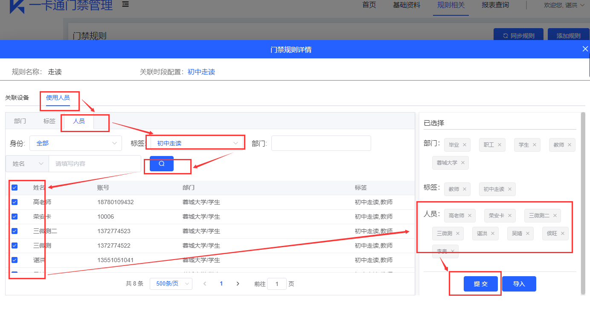Select the 标签 sub-tab
The width and height of the screenshot is (590, 309).
click(49, 121)
